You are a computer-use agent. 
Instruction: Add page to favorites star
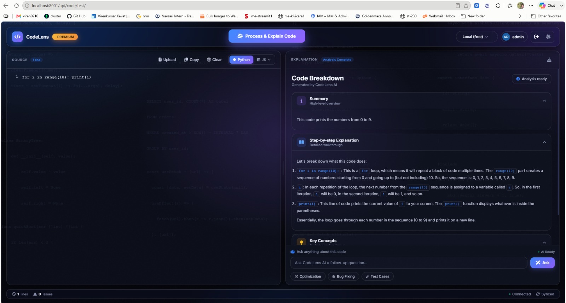pyautogui.click(x=466, y=6)
